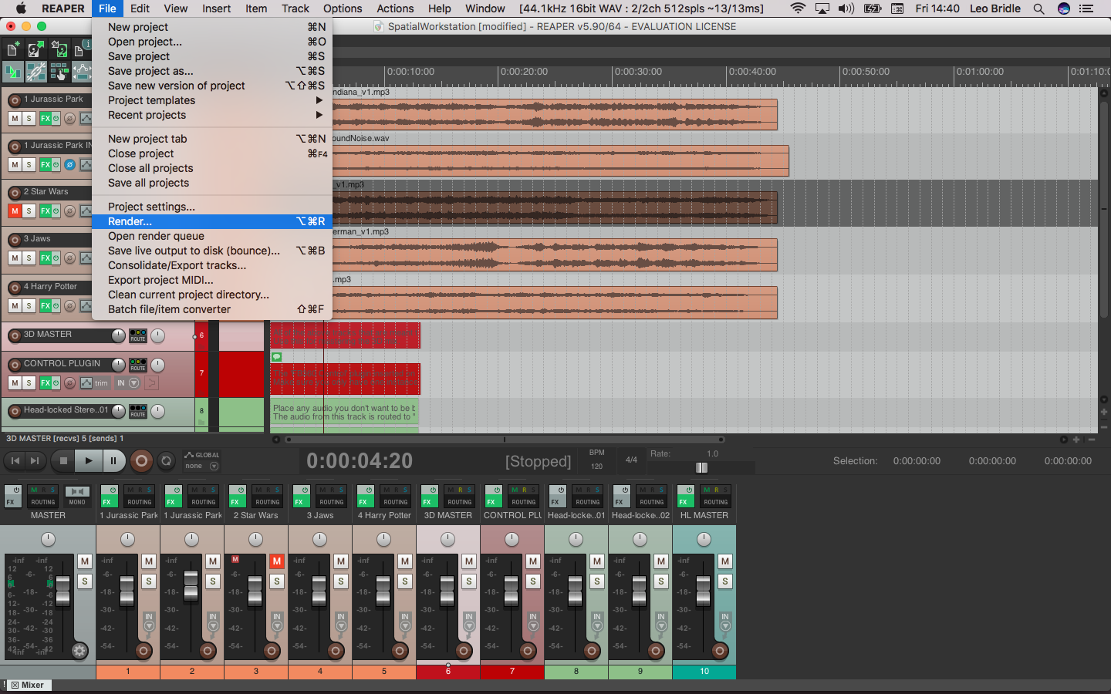Click the Stop button in transport

[63, 461]
